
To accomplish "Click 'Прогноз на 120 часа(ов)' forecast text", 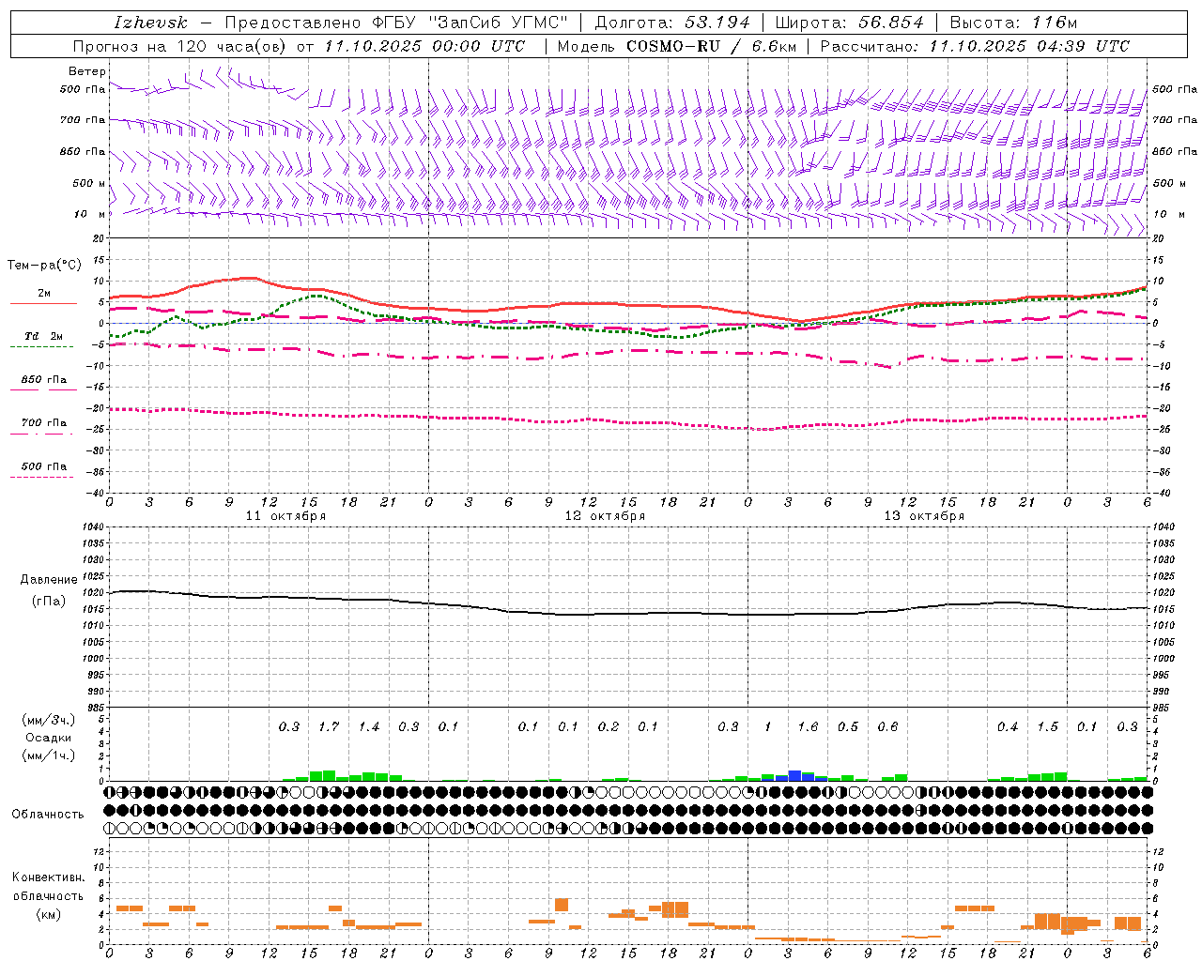I will click(180, 46).
